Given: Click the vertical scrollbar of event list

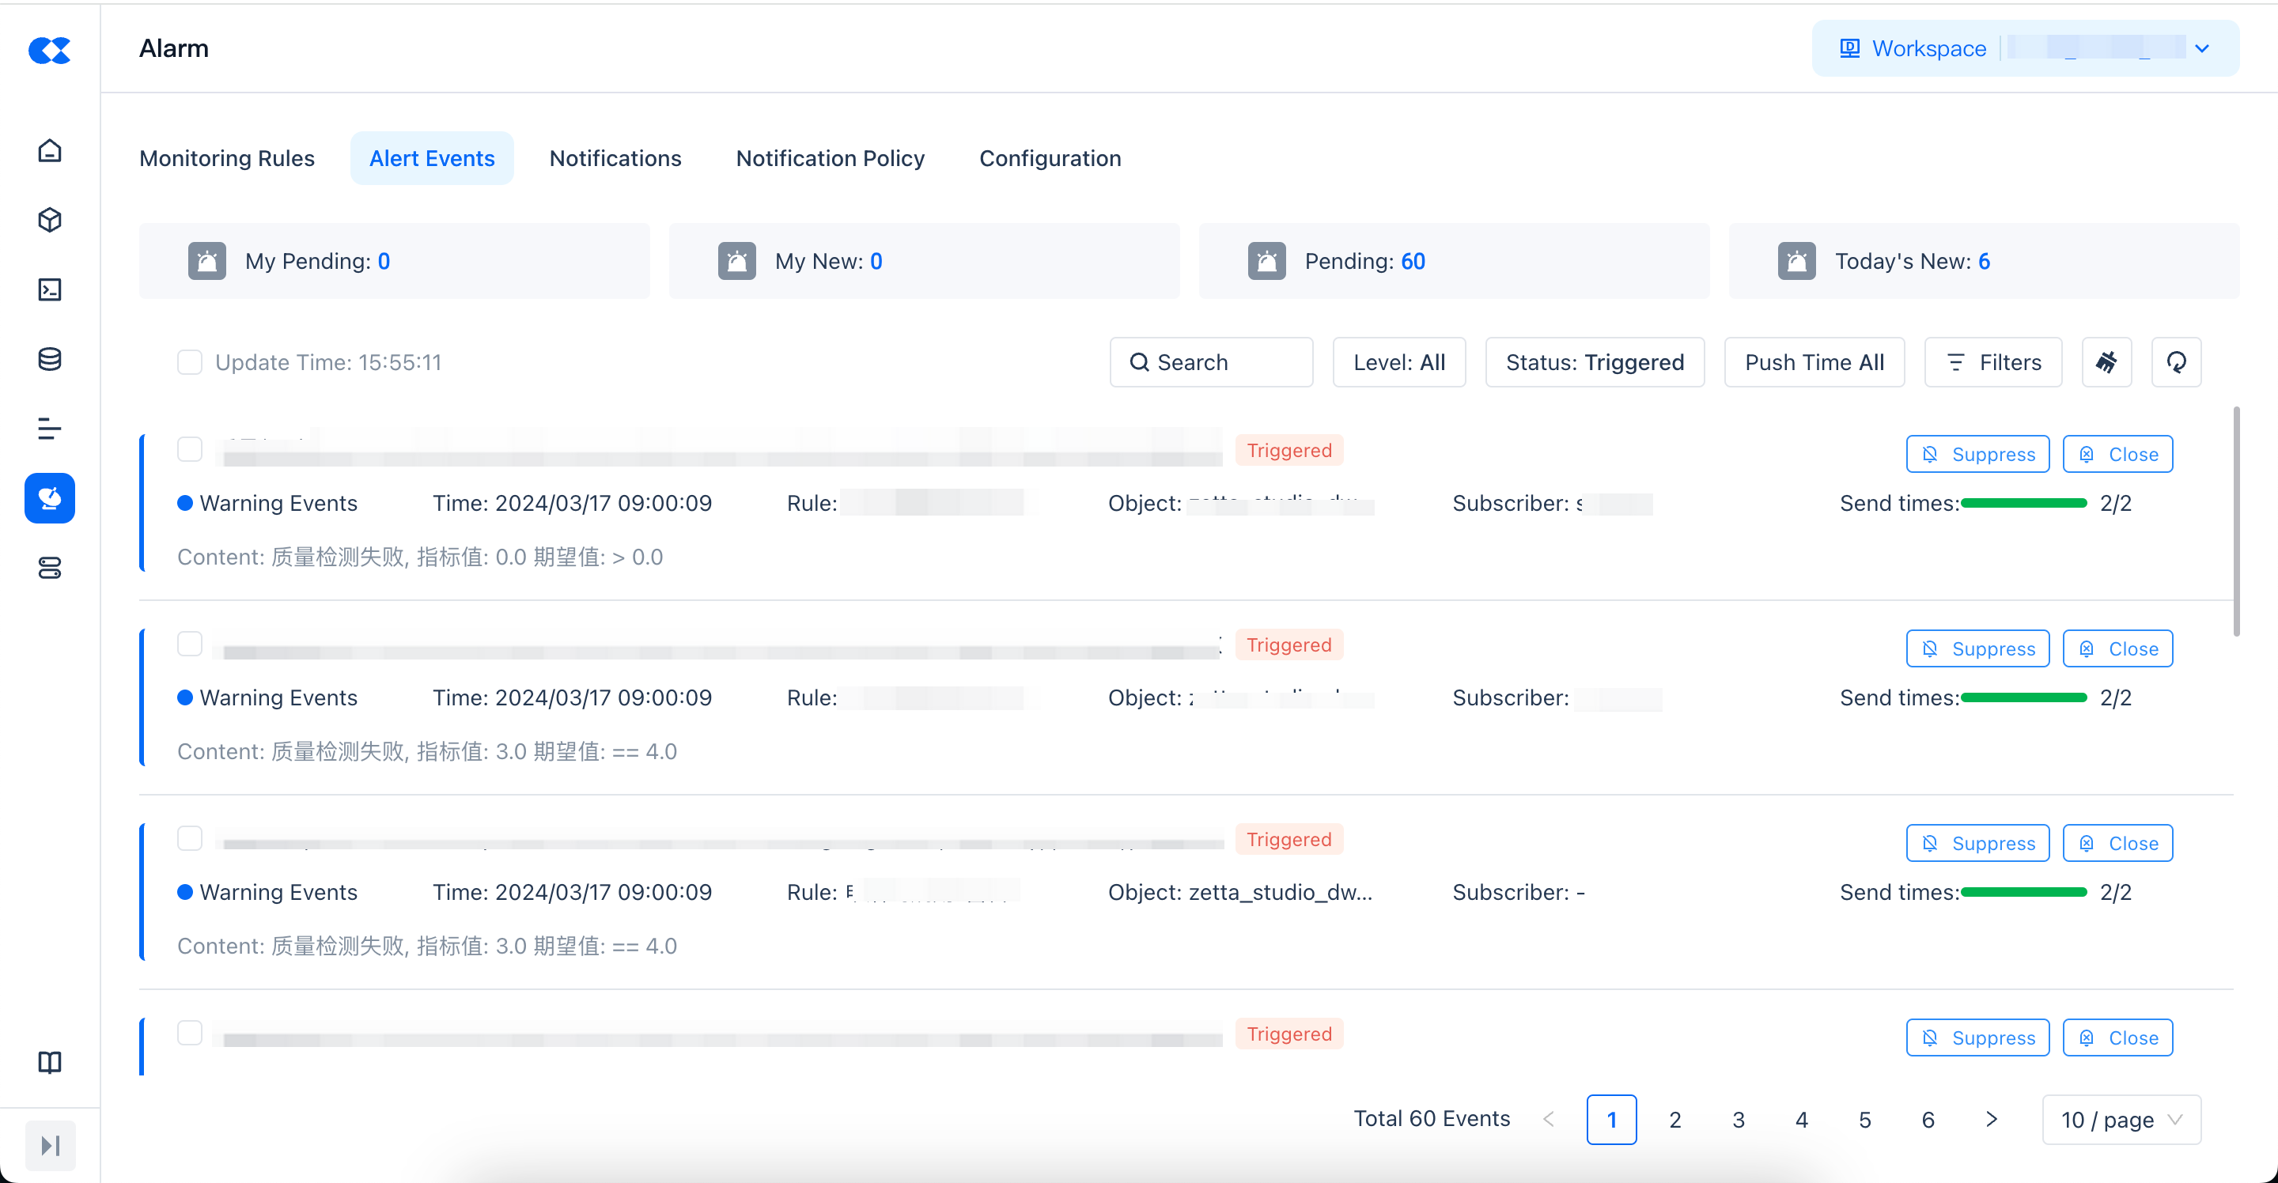Looking at the screenshot, I should tap(2236, 522).
